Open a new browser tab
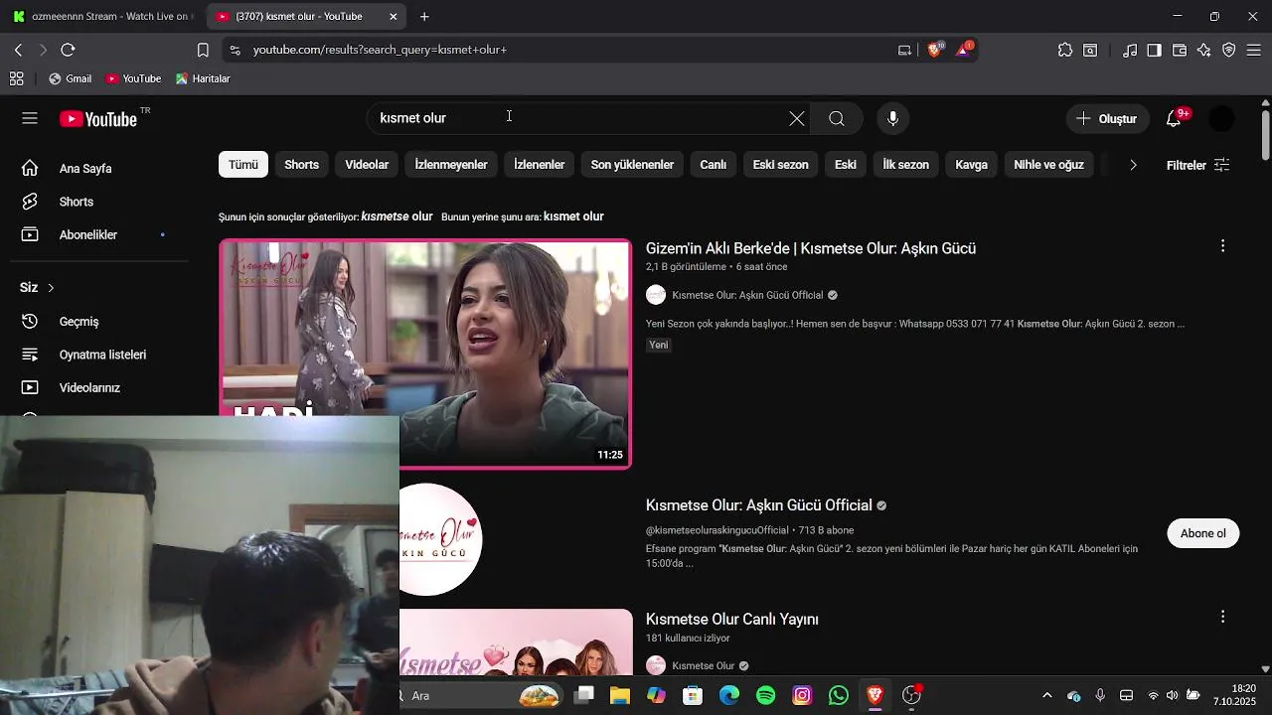Image resolution: width=1272 pixels, height=715 pixels. coord(424,17)
